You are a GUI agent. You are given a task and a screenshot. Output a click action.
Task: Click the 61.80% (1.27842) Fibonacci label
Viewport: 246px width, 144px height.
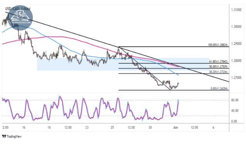[x=218, y=61]
